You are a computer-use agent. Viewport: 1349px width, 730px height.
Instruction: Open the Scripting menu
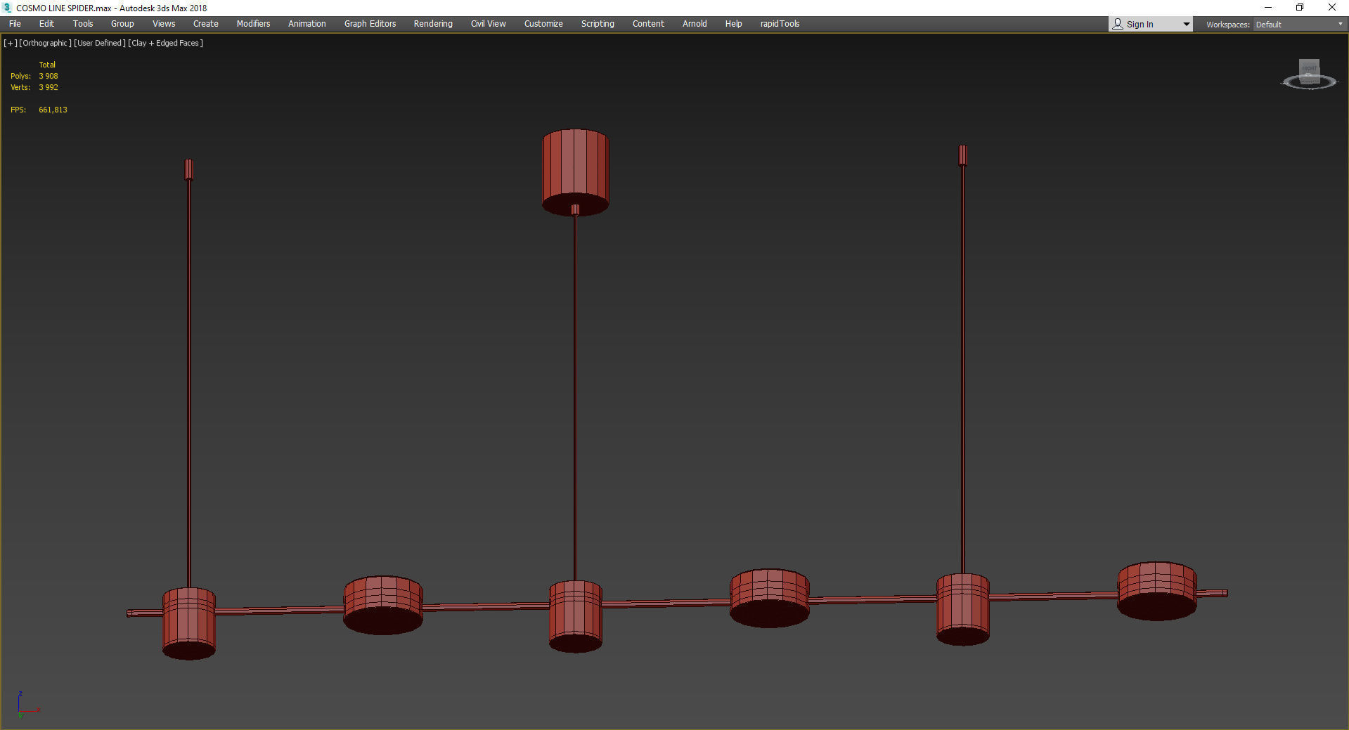(x=598, y=24)
